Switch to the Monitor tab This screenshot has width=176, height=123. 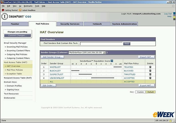pos(15,24)
